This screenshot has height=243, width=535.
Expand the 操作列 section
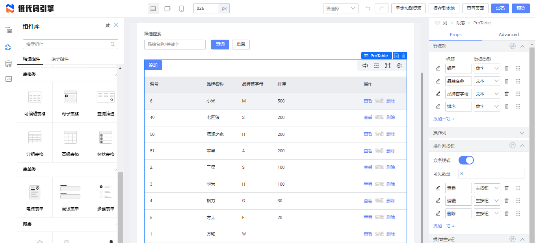[x=522, y=133]
